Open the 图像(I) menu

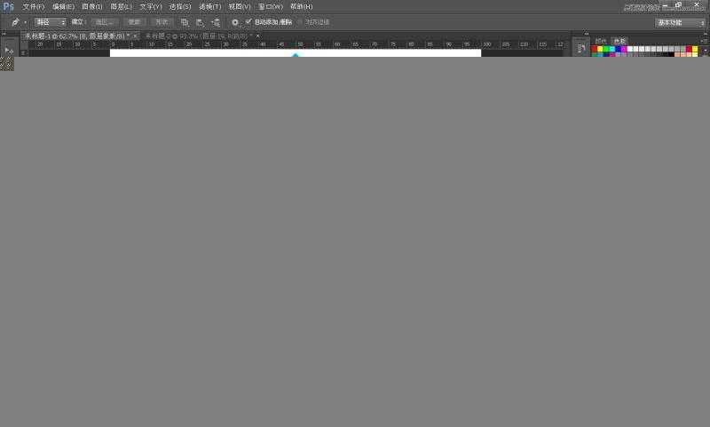(92, 7)
